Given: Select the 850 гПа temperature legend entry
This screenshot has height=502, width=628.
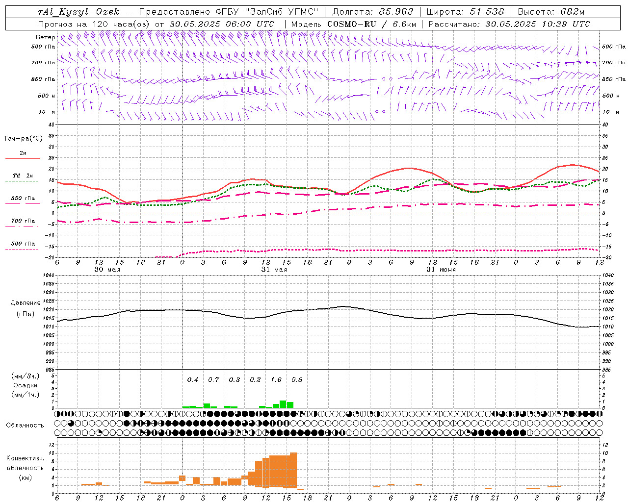Looking at the screenshot, I should coord(23,199).
